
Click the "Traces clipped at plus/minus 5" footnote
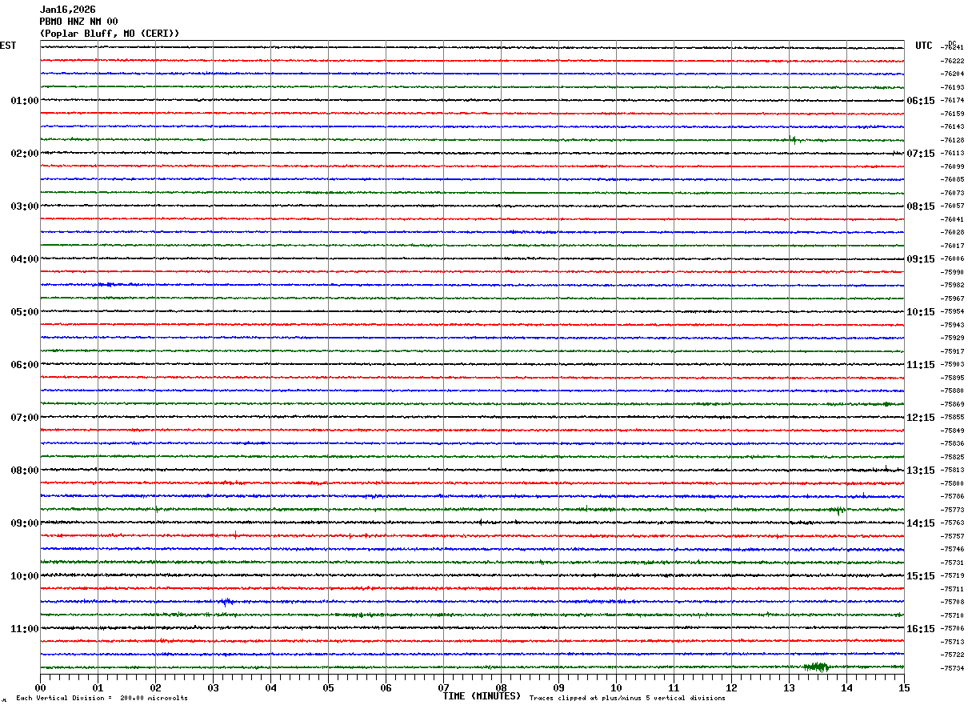[x=627, y=698]
